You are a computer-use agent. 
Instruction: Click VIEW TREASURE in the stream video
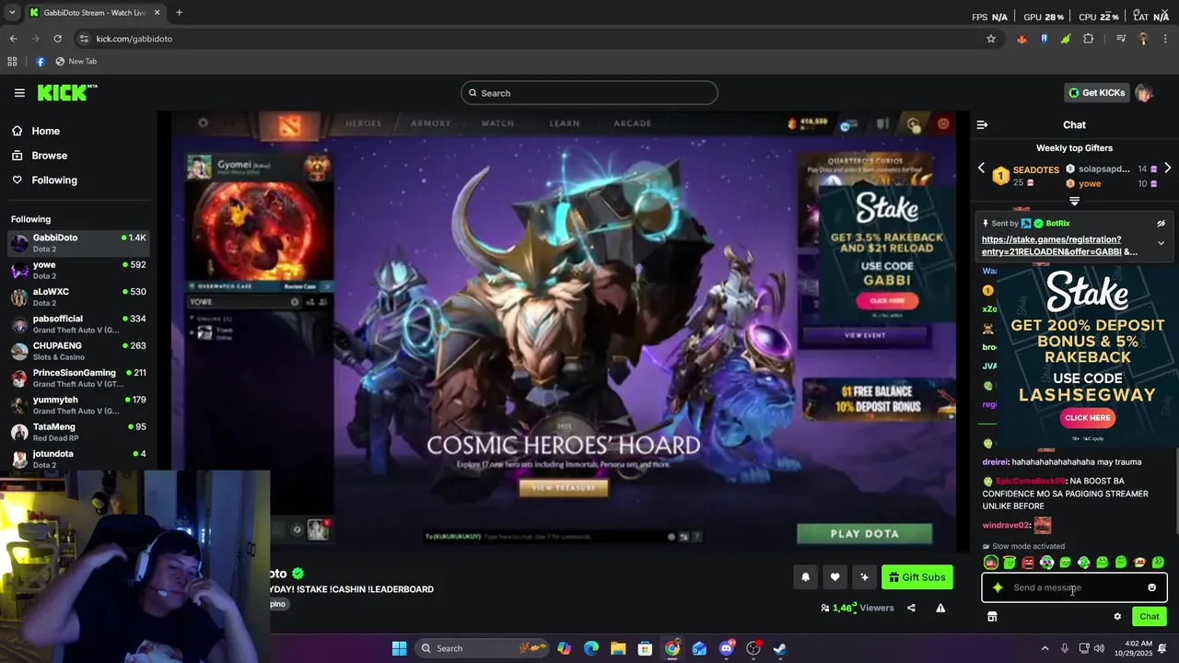point(564,487)
